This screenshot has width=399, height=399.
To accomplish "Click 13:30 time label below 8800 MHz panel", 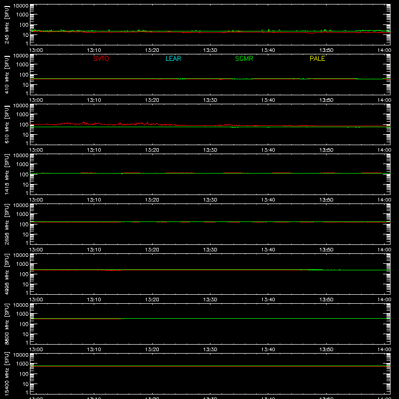I will (x=210, y=350).
